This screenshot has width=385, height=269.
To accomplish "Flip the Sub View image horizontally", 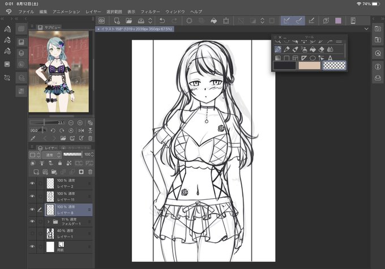I will (82, 130).
